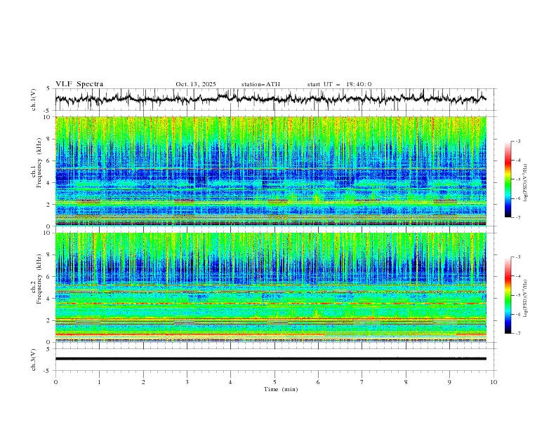Click the Time axis tick label '8'

406,382
